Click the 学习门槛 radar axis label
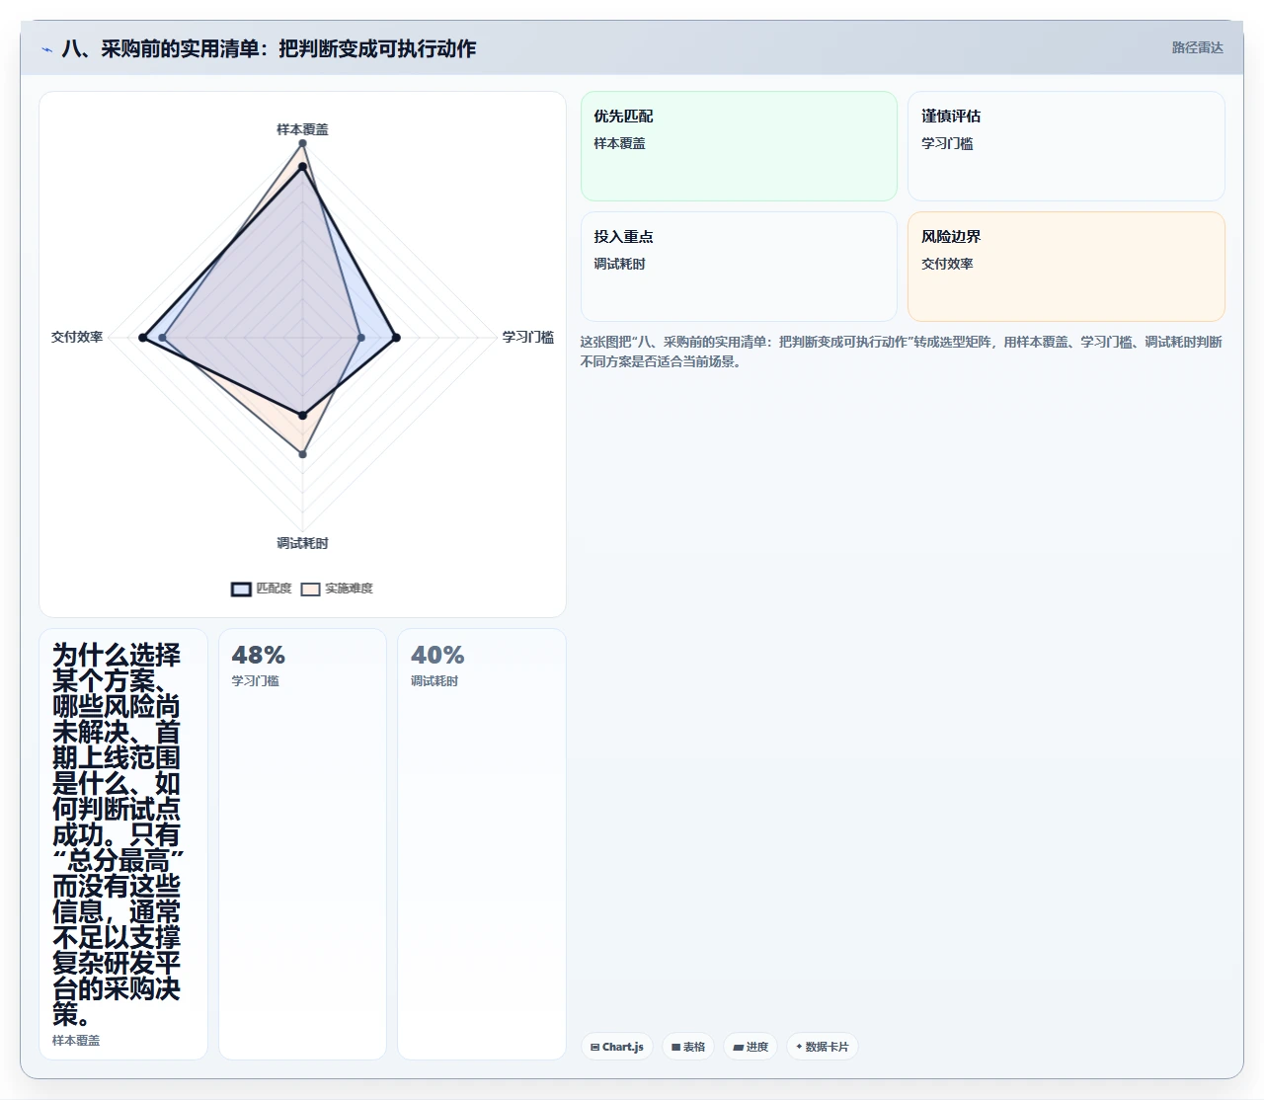The image size is (1264, 1100). (x=528, y=337)
